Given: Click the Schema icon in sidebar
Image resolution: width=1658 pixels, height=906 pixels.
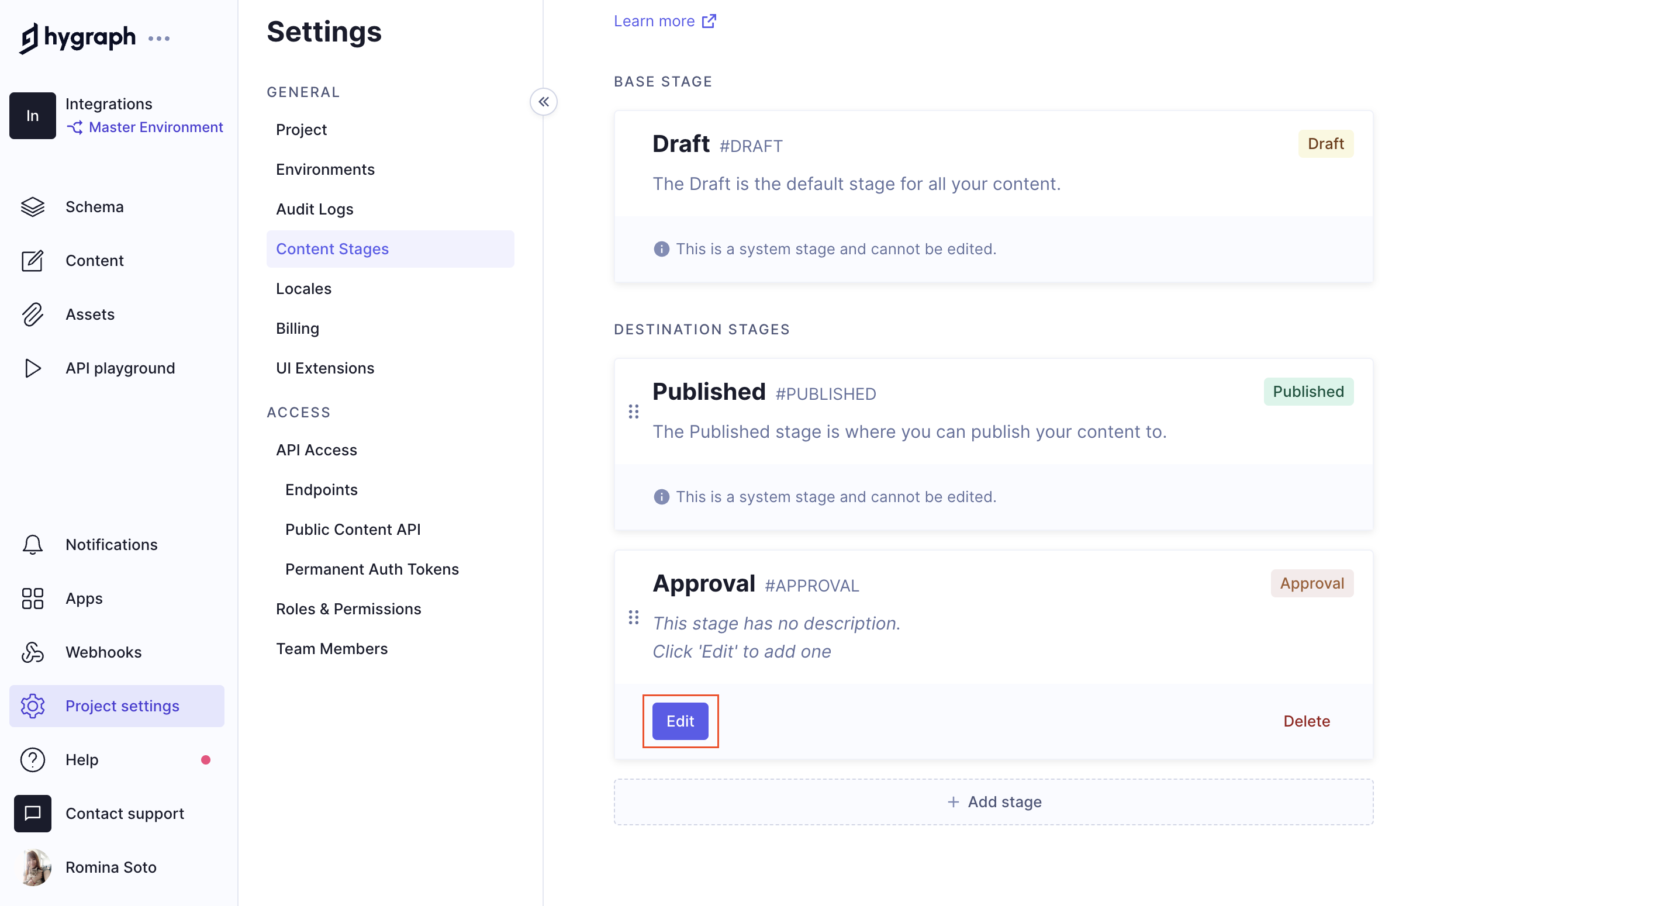Looking at the screenshot, I should click(x=32, y=206).
